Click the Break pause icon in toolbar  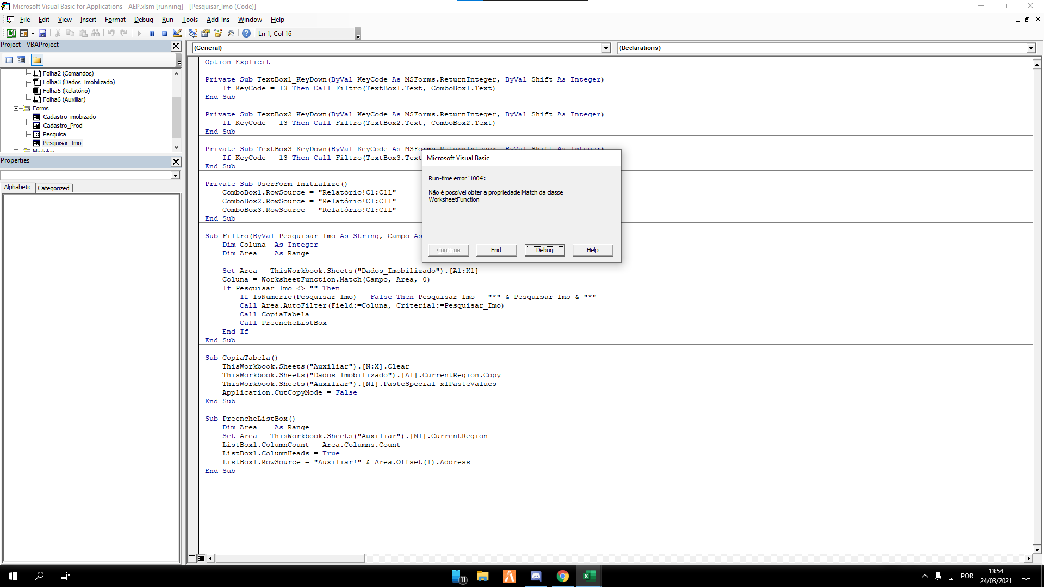coord(152,33)
